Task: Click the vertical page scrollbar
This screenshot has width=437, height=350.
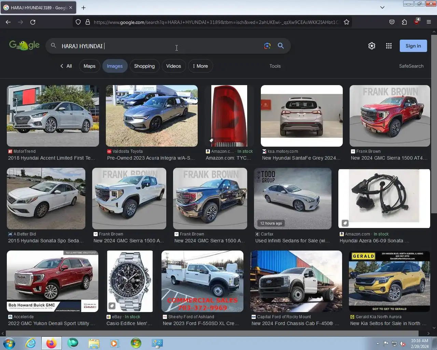Action: (434, 123)
